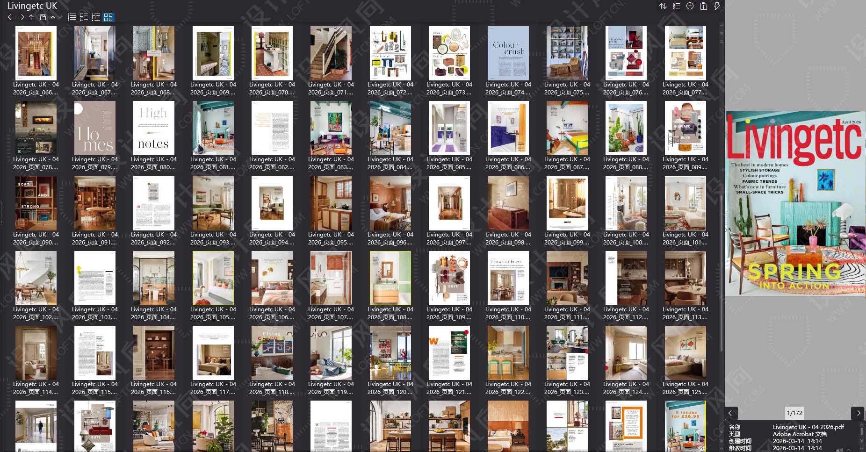
Task: Switch to details list view mode
Action: (96, 17)
